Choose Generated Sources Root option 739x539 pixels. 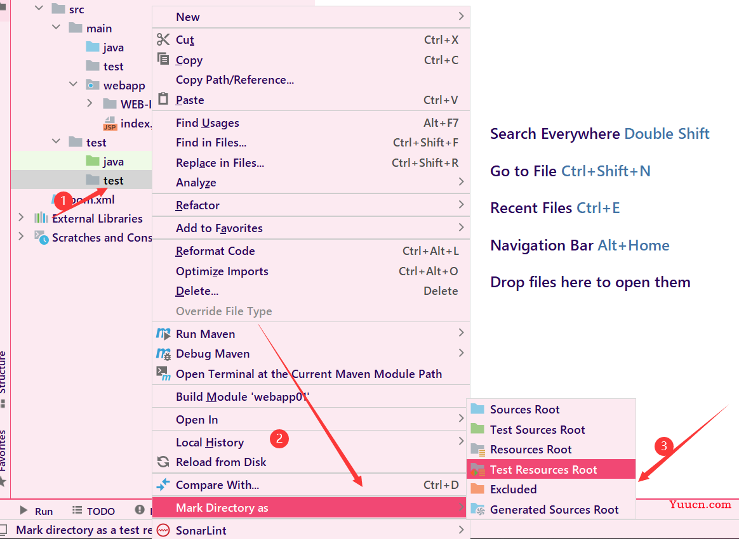coord(551,509)
